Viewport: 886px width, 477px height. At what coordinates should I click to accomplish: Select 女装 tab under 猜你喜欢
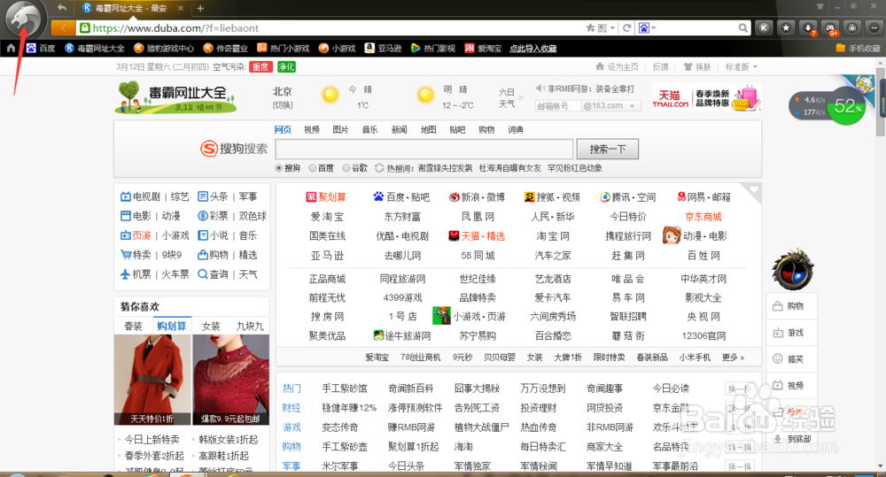coord(211,326)
